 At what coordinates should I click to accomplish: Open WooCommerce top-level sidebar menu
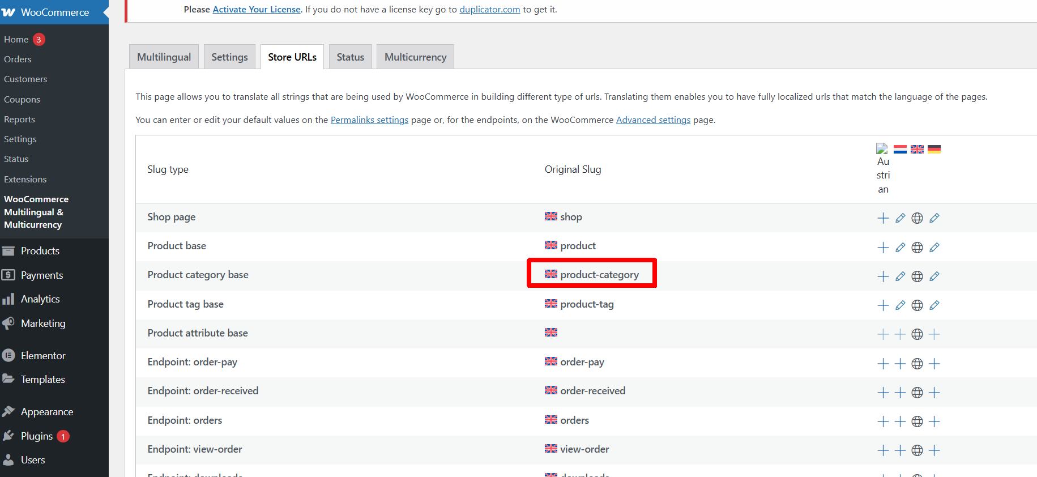54,12
